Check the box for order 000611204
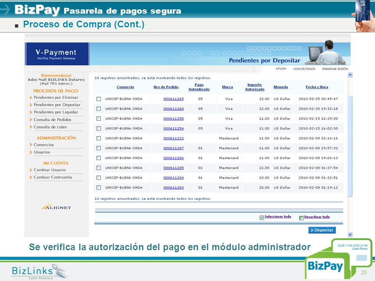The image size is (375, 281). pos(98,178)
